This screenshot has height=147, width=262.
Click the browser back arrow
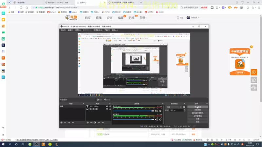[x=10, y=8]
